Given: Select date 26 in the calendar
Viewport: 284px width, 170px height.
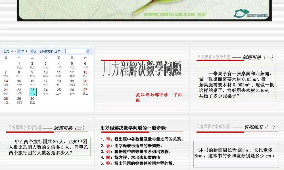Looking at the screenshot, I should pyautogui.click(x=72, y=92).
